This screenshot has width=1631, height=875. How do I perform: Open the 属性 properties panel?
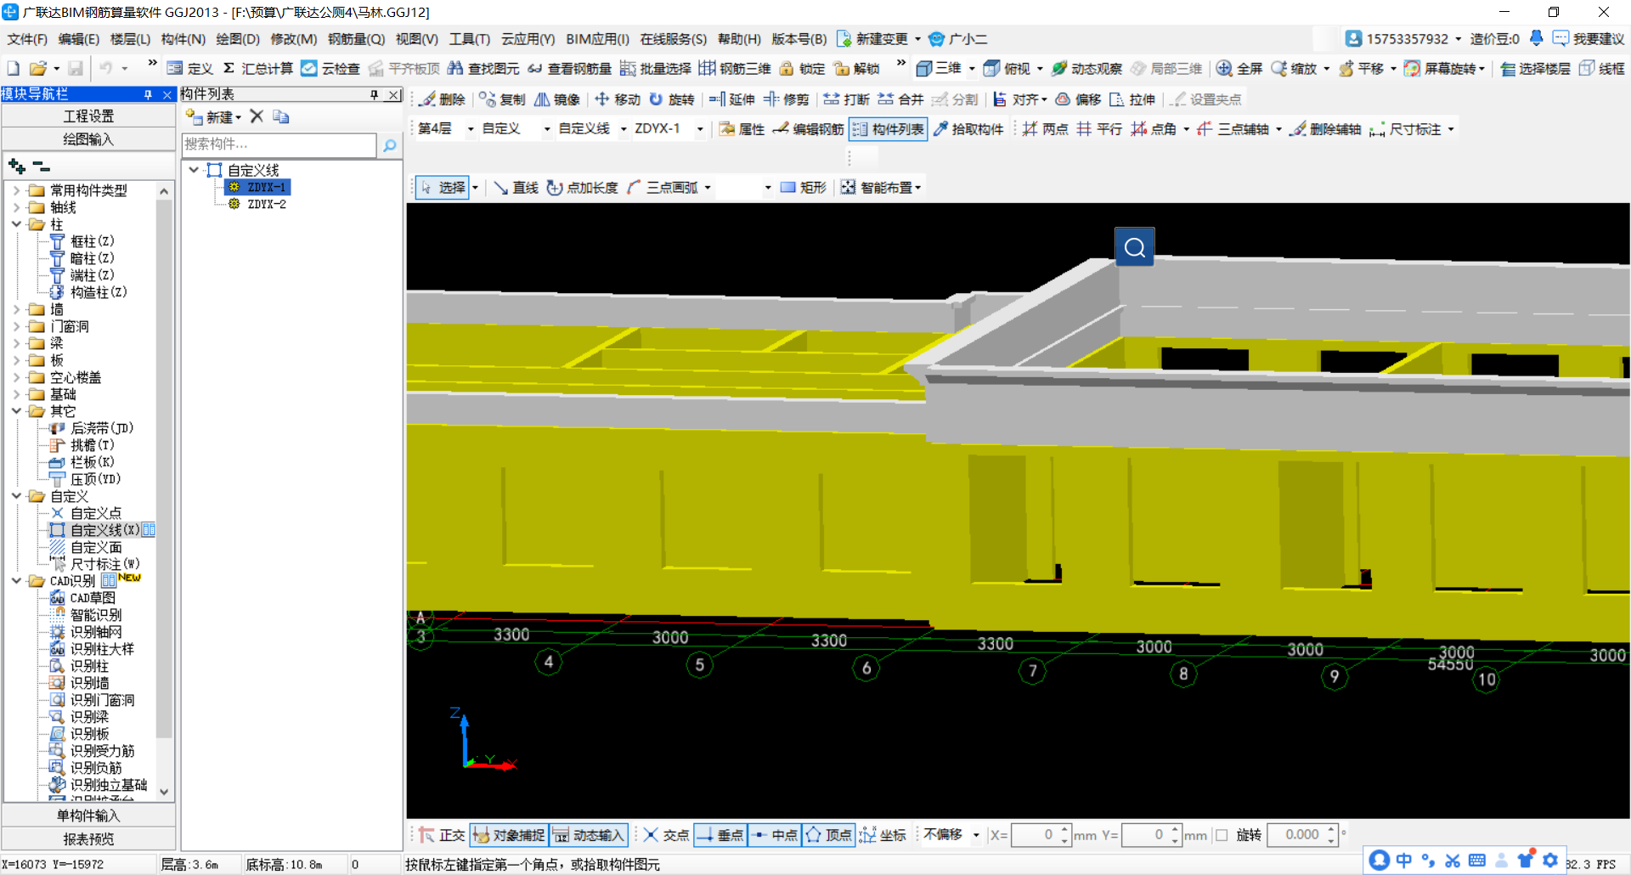tap(742, 129)
